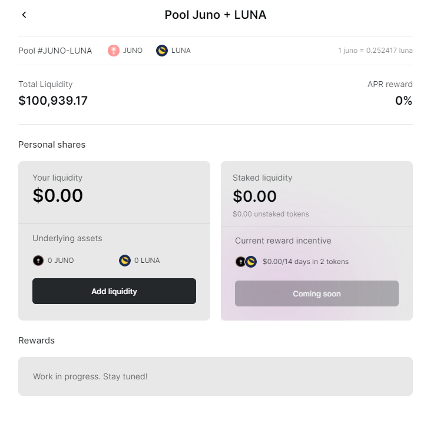
Task: Click the LUNA icon under Underlying assets
Action: point(125,261)
